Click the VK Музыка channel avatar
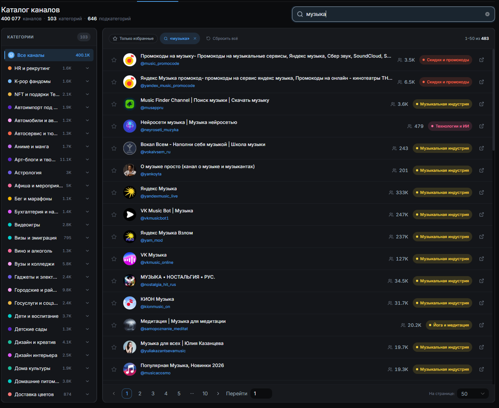 click(x=130, y=259)
